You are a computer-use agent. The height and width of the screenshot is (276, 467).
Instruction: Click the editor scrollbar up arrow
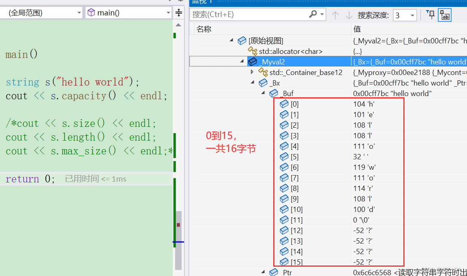[178, 25]
